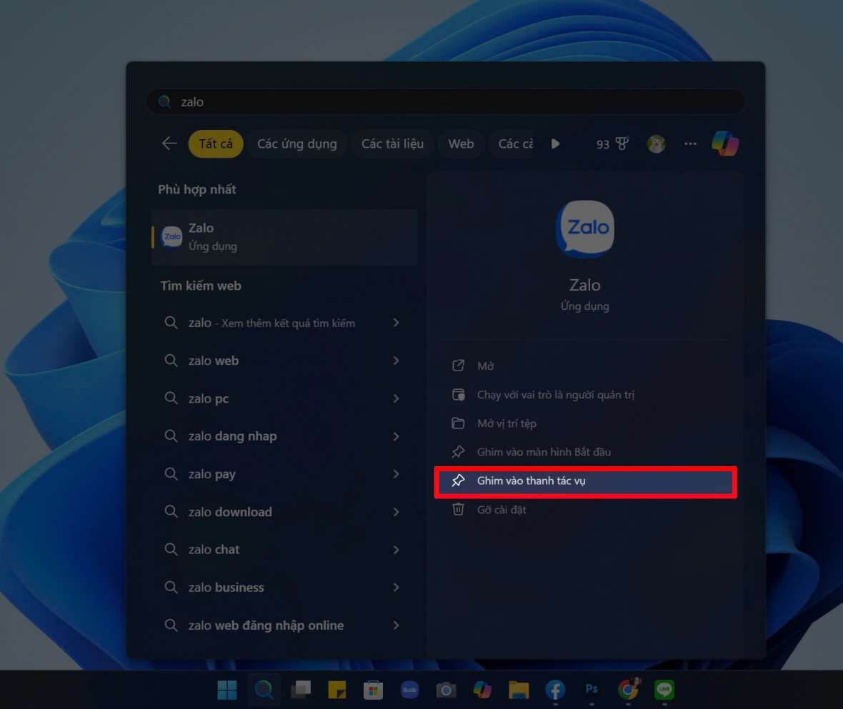Screen dimensions: 843x709
Task: Click inside the search box with 'zalo'
Action: click(x=446, y=101)
